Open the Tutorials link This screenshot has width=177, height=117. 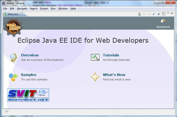111,55
